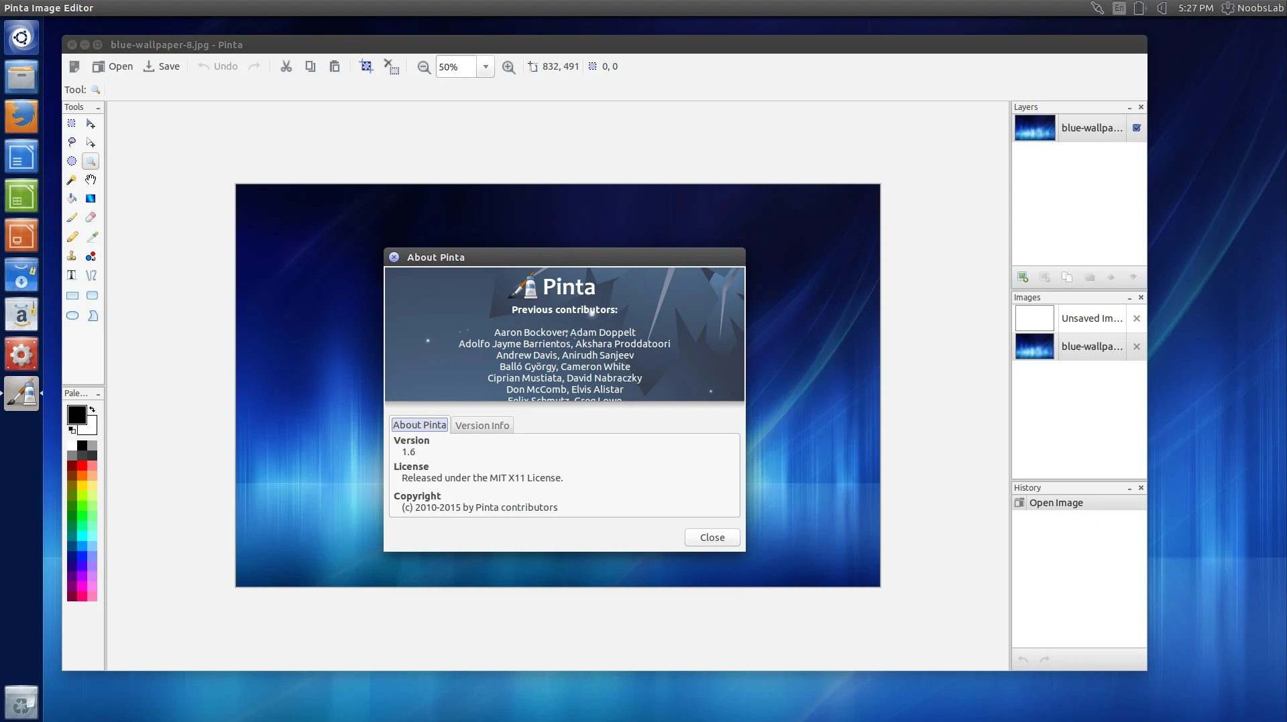Image resolution: width=1287 pixels, height=722 pixels.
Task: Select the Rounded Rectangle tool
Action: [93, 296]
